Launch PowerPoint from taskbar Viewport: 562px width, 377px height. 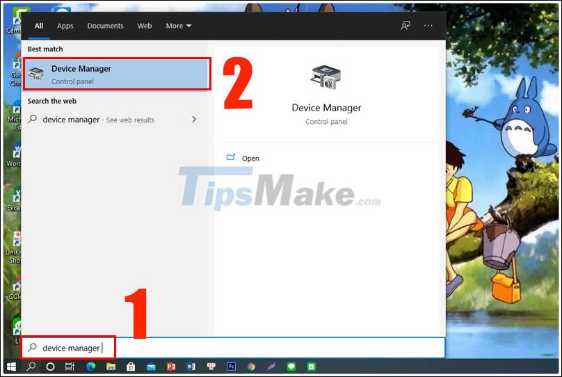tap(171, 367)
